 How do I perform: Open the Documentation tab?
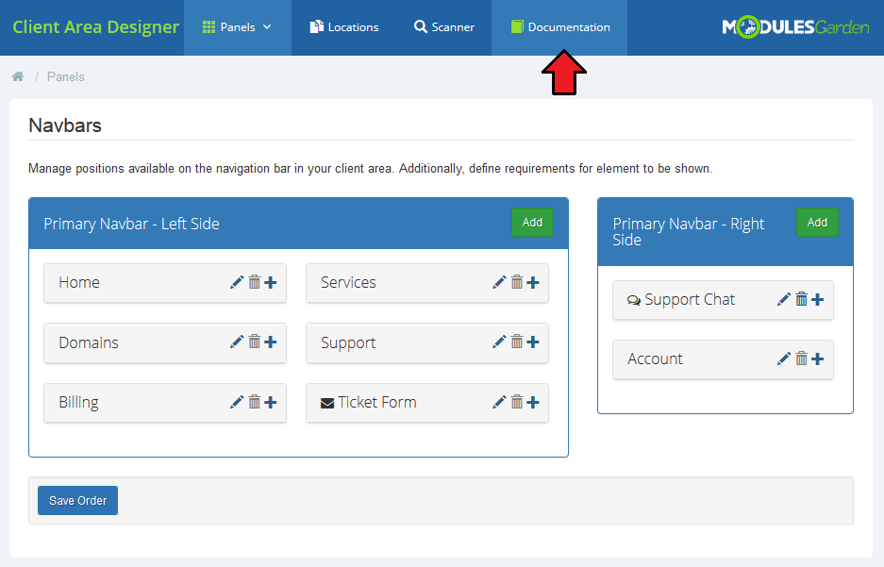pyautogui.click(x=559, y=27)
